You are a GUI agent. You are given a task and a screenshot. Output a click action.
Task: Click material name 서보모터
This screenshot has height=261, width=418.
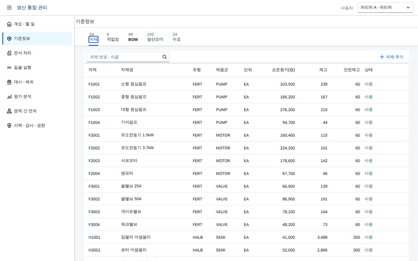pyautogui.click(x=129, y=161)
